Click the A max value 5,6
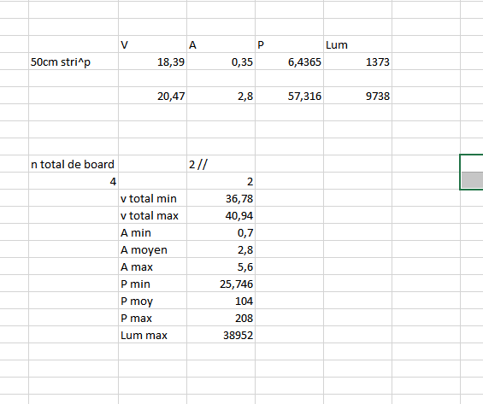 (221, 266)
